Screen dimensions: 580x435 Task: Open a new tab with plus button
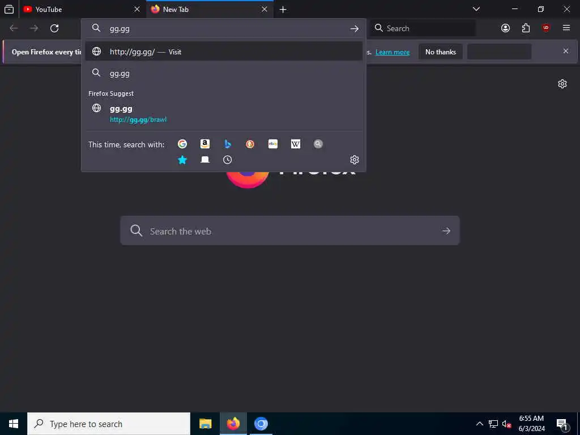click(283, 9)
